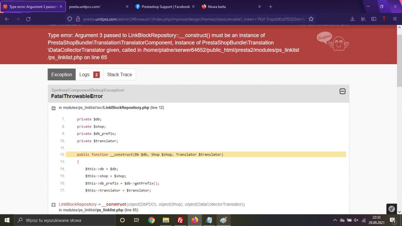Click the address bar URL field

point(194,19)
